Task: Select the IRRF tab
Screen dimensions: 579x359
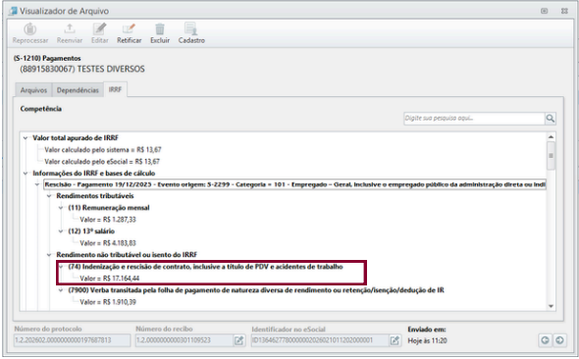Action: click(x=115, y=89)
